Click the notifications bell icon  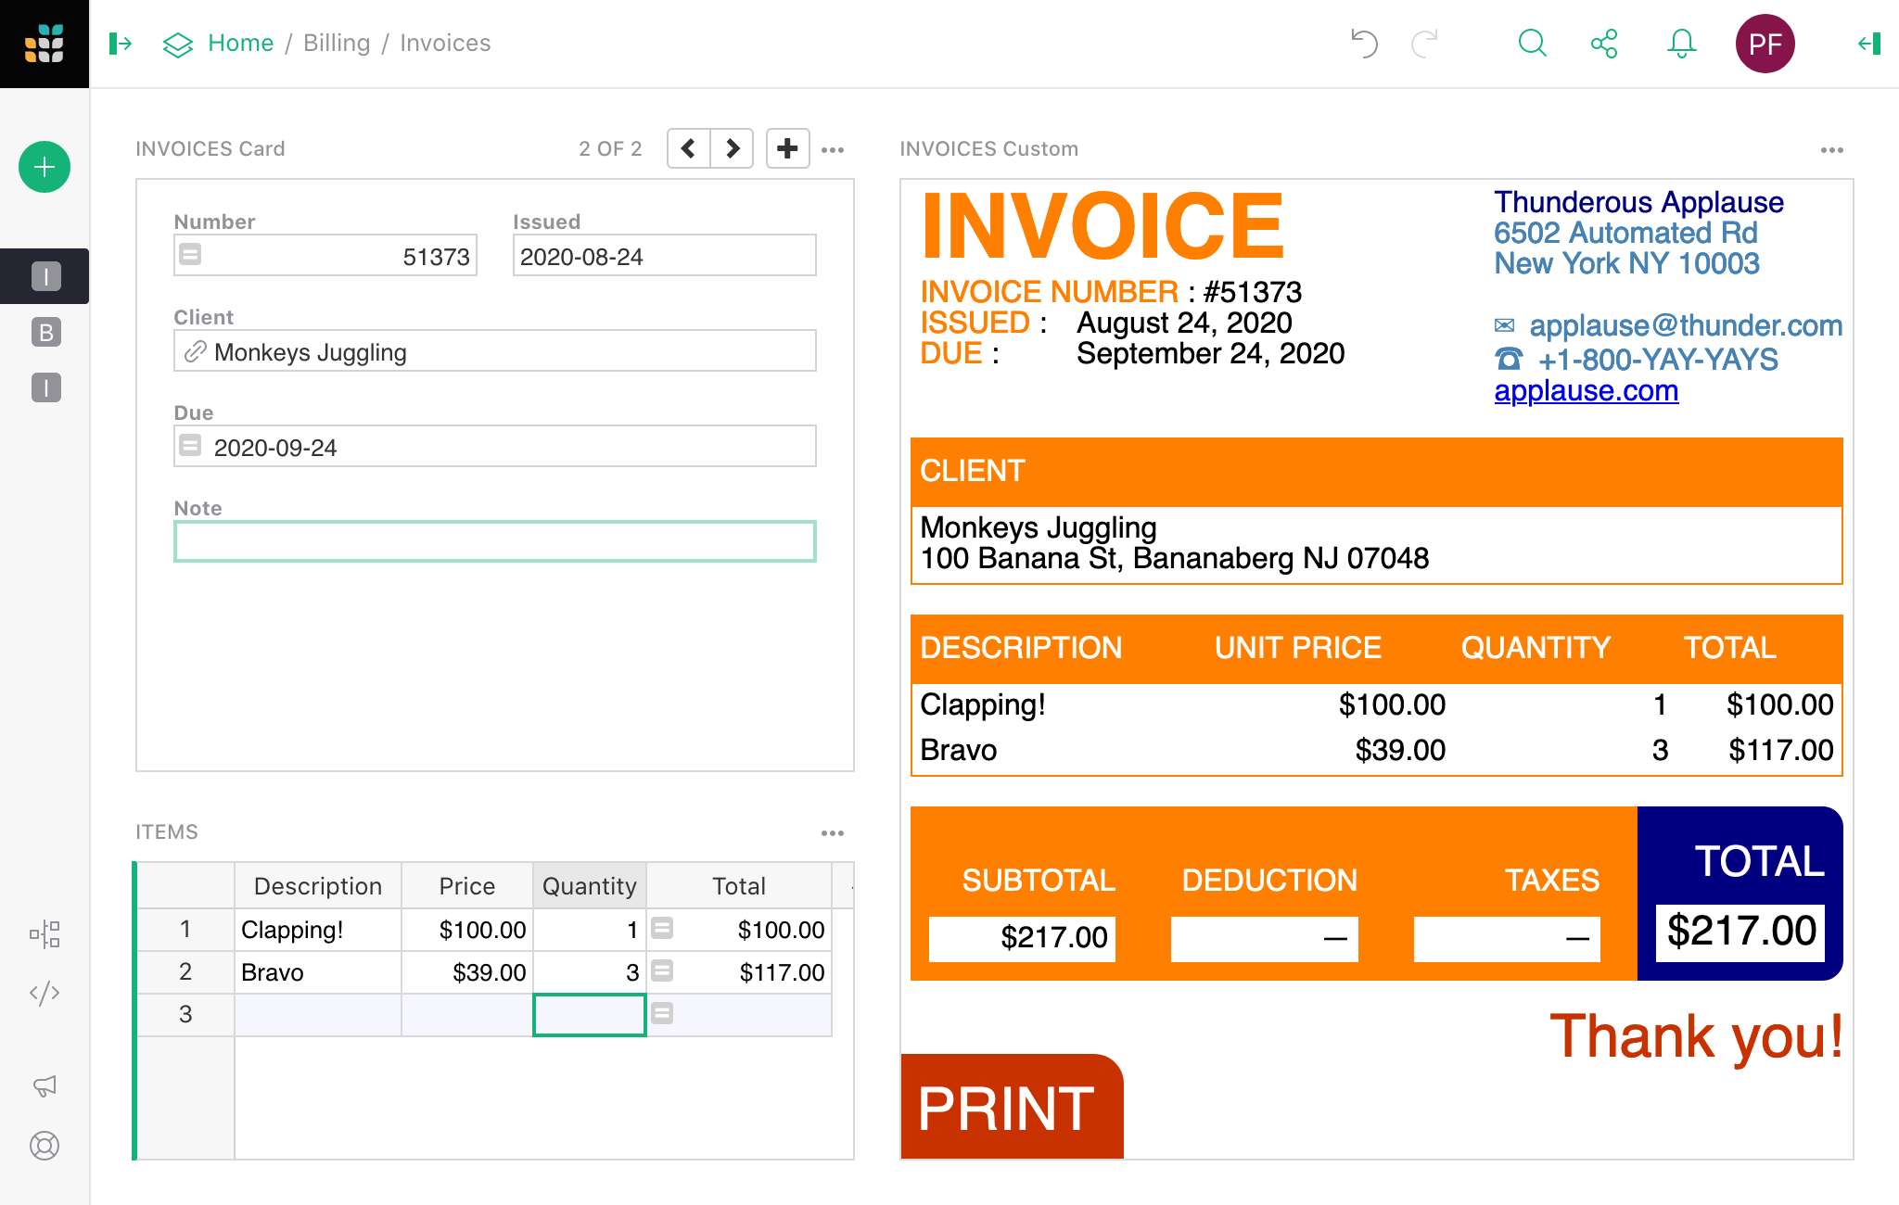(x=1682, y=43)
